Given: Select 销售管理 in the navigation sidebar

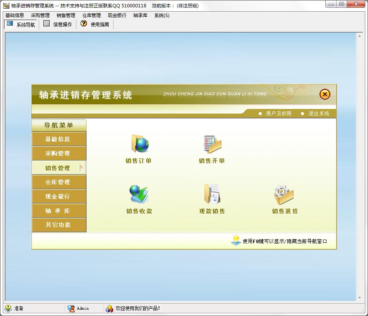Looking at the screenshot, I should pos(59,168).
